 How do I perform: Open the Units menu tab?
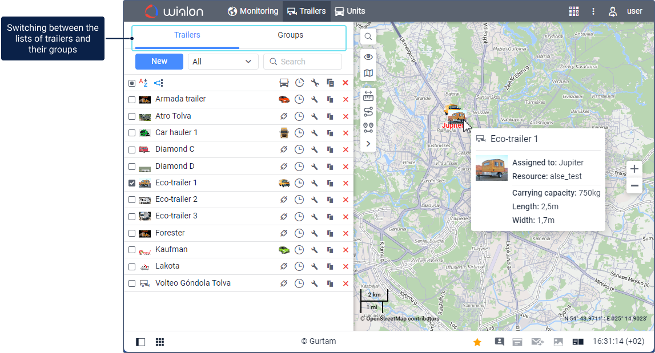pos(350,11)
